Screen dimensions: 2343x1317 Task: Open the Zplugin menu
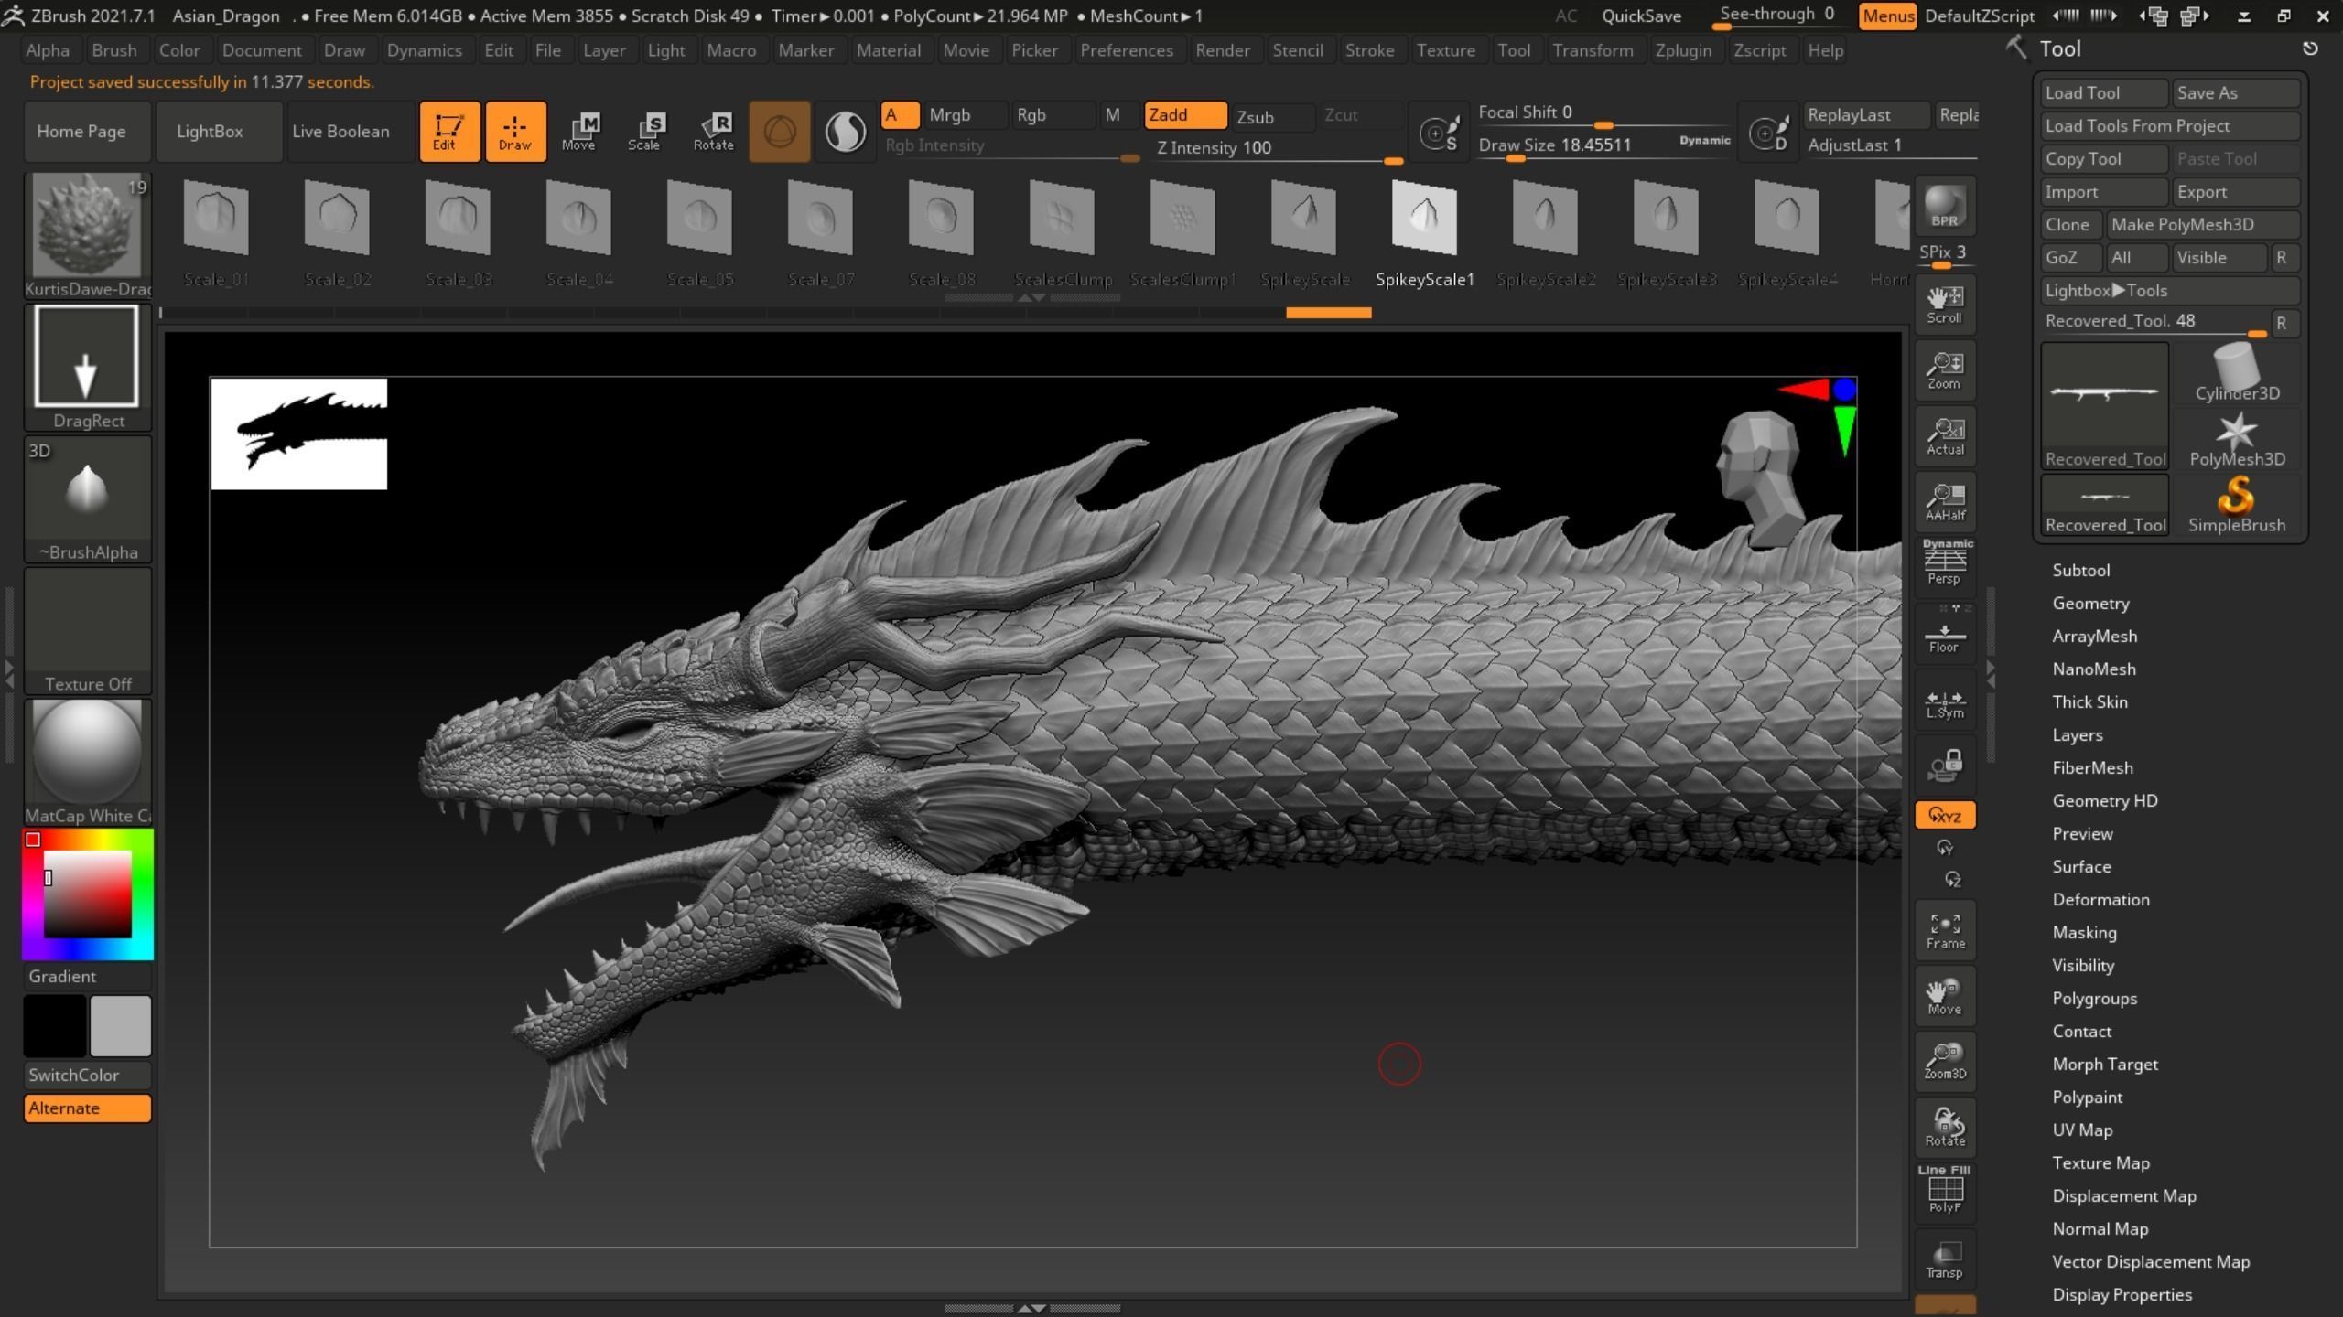pos(1683,50)
